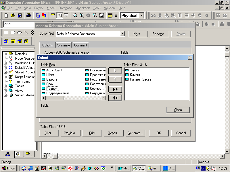Click the Open folder toolbar icon
This screenshot has height=172, width=230.
[x=13, y=15]
